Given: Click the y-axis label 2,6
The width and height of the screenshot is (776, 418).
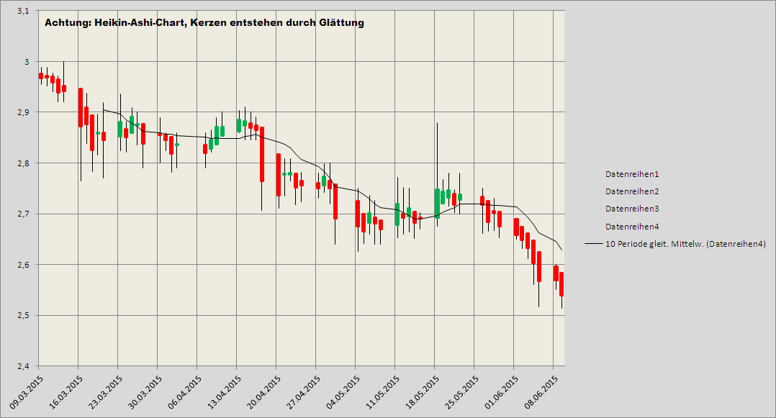Looking at the screenshot, I should click(23, 265).
